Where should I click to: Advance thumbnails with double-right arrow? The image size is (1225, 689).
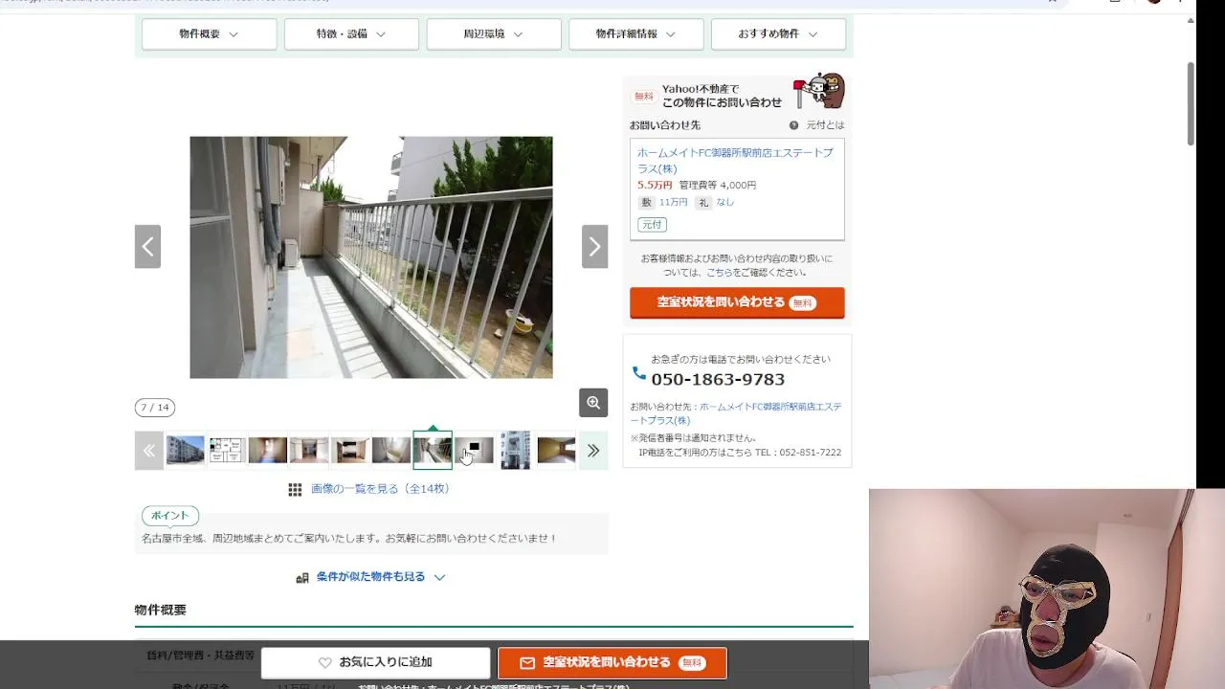593,450
